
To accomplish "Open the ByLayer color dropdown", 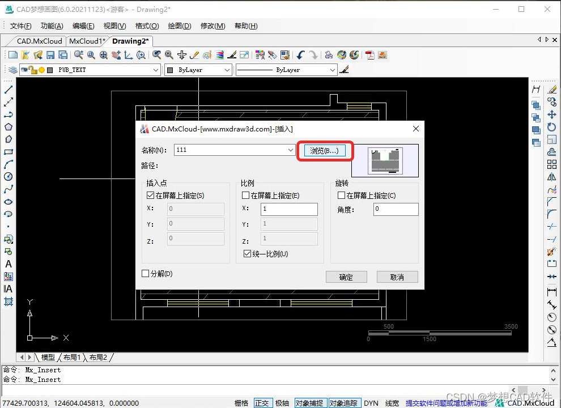I will click(x=227, y=70).
